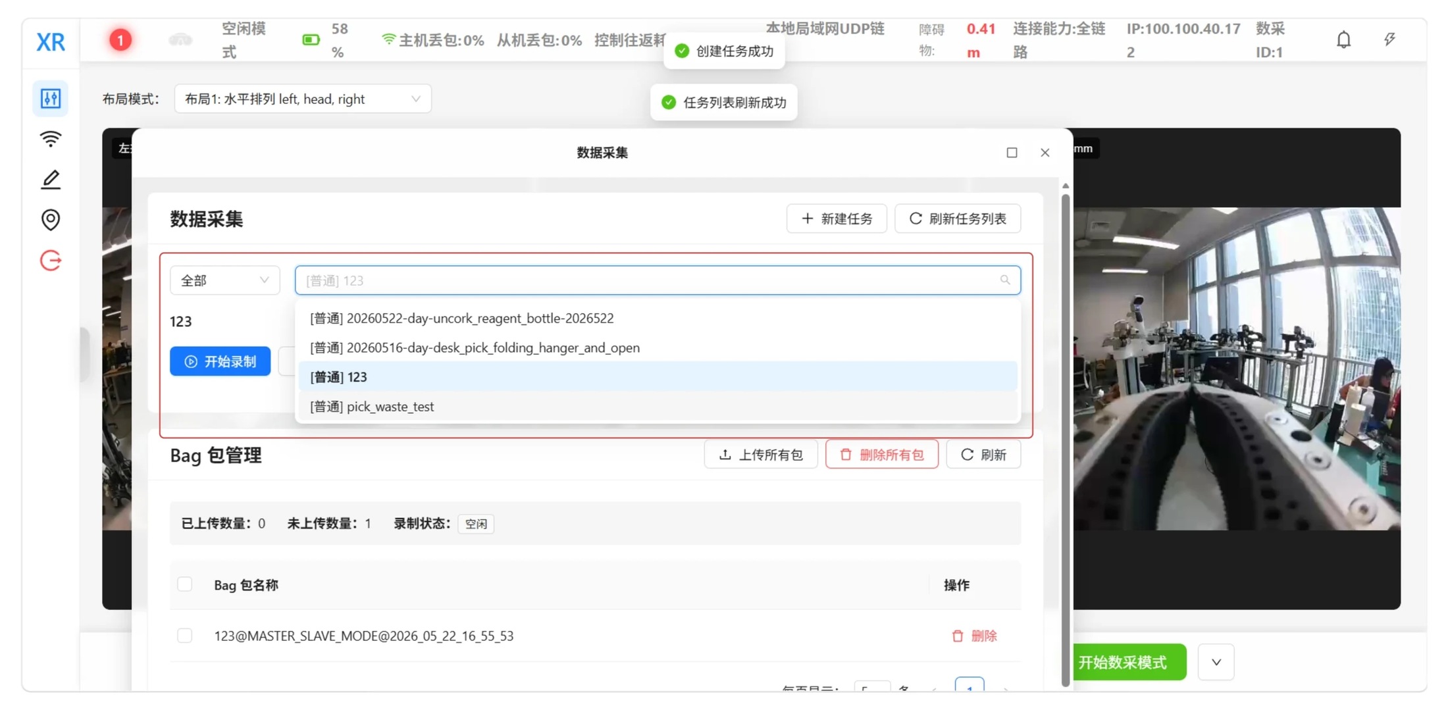1448x712 pixels.
Task: Click the 任务列表刷新成功 notification
Action: click(x=723, y=102)
